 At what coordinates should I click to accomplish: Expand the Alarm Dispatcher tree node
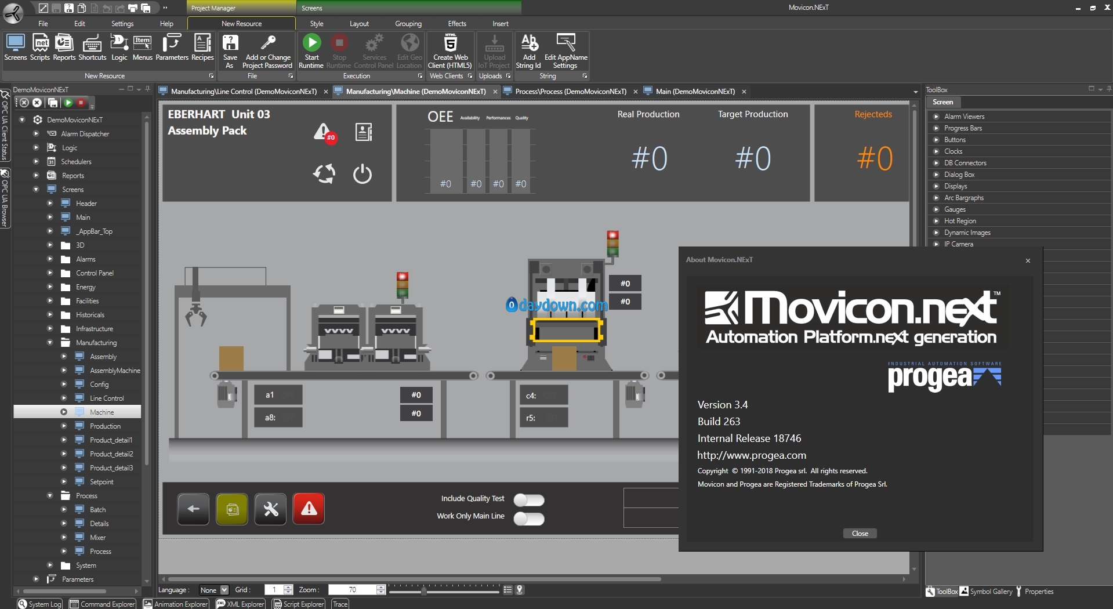coord(36,133)
